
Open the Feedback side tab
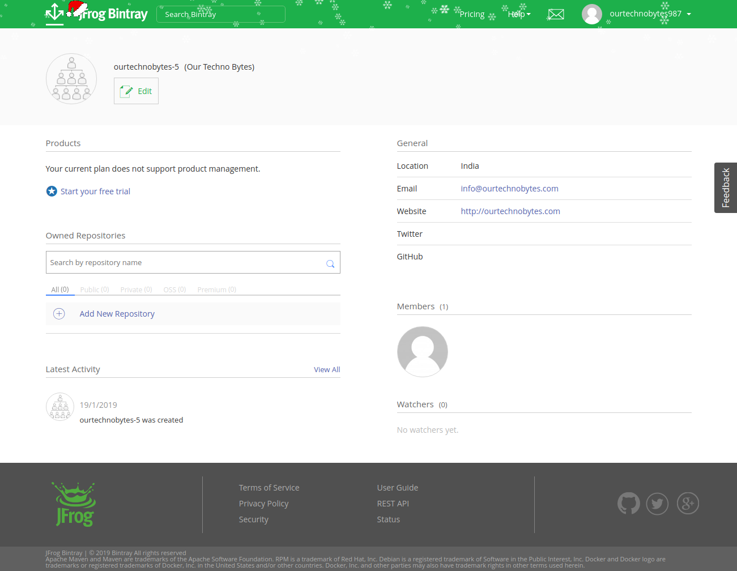pos(726,188)
